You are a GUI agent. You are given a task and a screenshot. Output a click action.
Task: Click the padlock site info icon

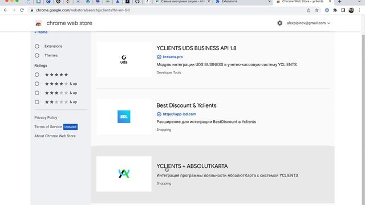[x=32, y=10]
